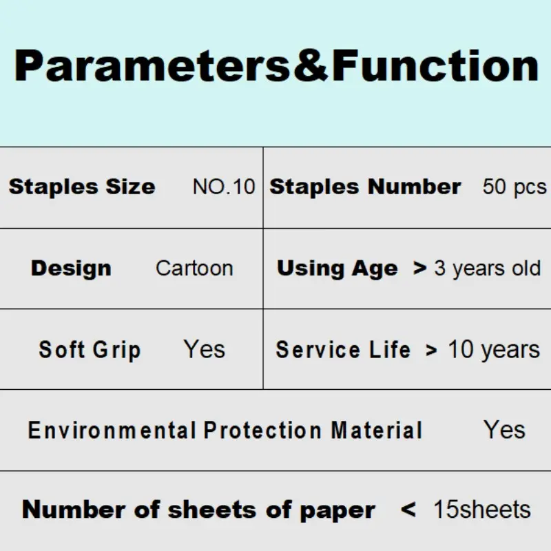Click the NO.10 value
The width and height of the screenshot is (551, 551).
coord(224,187)
